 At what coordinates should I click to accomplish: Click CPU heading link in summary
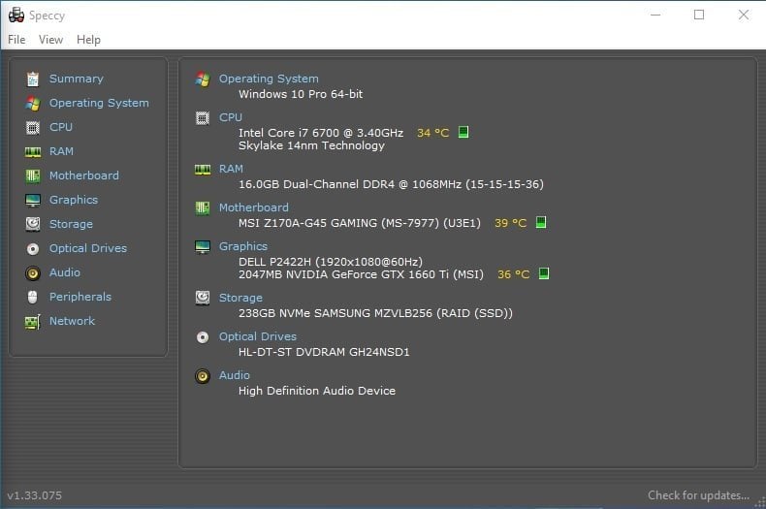pyautogui.click(x=231, y=117)
